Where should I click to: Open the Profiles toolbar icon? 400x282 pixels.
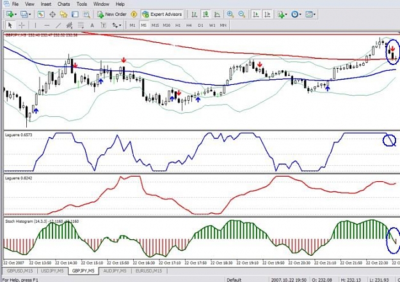point(24,14)
